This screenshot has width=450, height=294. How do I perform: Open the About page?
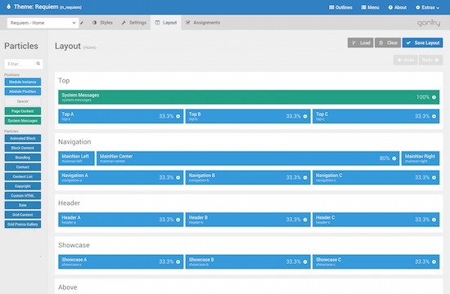[x=398, y=7]
